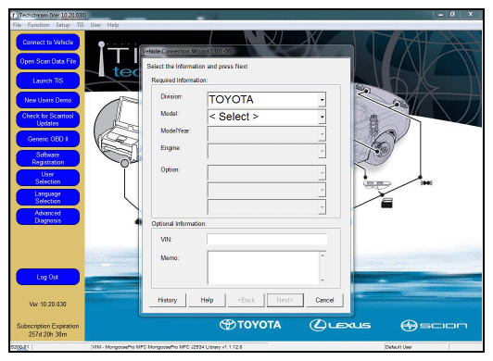
Task: Open Scan Data File in the sidebar
Action: [48, 61]
